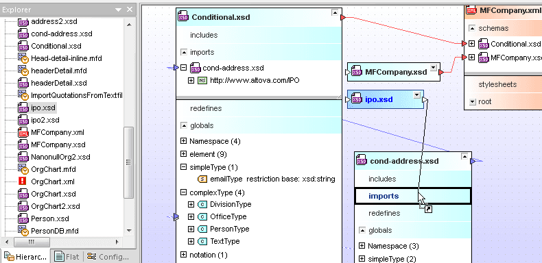Collapse cond-address.xsd node under imports
This screenshot has width=542, height=263.
[x=184, y=68]
